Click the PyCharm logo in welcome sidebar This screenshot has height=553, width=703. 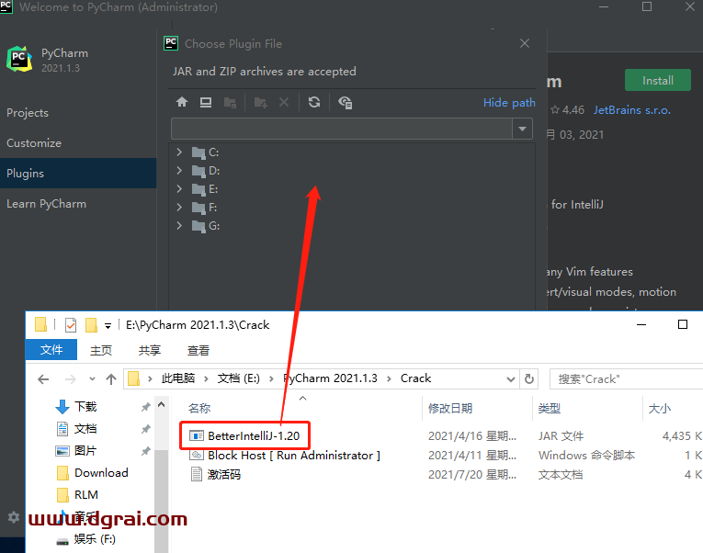(19, 59)
